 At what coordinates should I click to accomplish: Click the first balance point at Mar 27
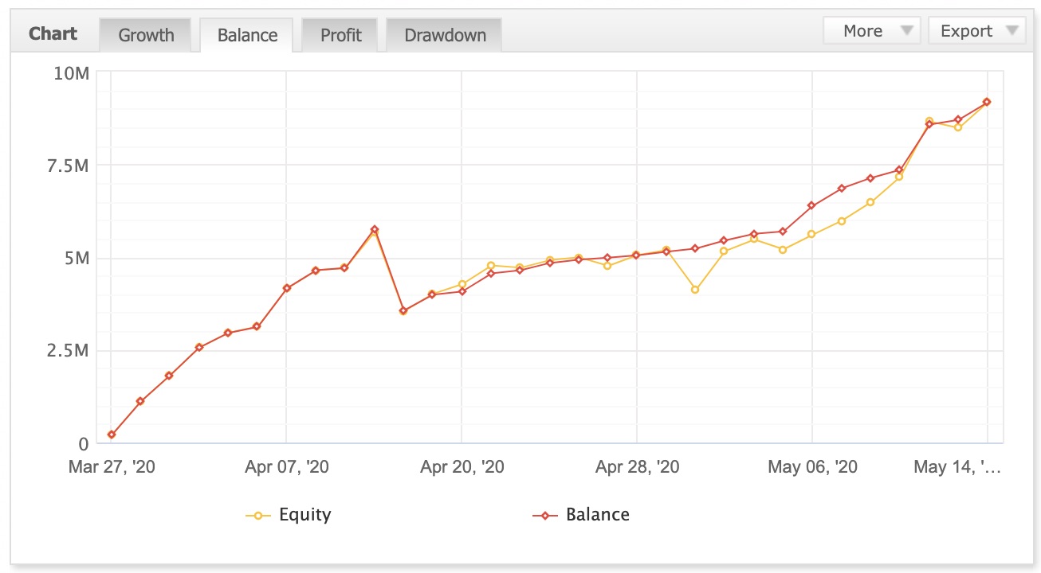pos(112,435)
